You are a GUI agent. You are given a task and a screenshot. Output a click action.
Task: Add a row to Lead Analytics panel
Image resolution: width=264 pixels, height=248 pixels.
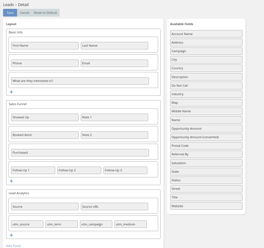(11, 235)
